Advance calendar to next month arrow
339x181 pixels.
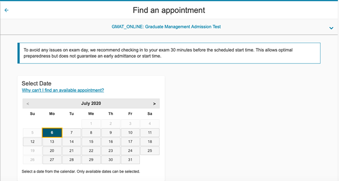(x=154, y=104)
